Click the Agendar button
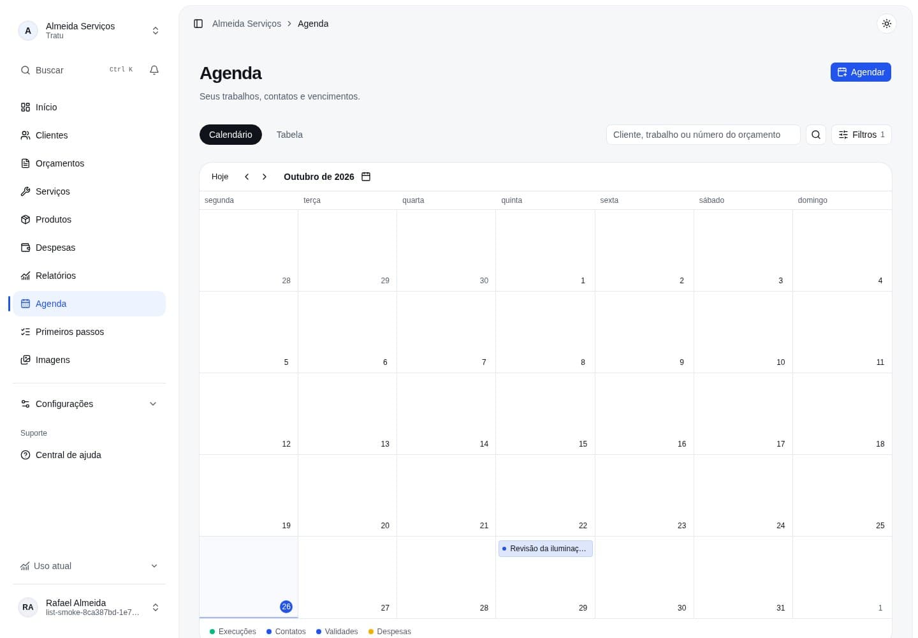This screenshot has height=638, width=918. [861, 72]
